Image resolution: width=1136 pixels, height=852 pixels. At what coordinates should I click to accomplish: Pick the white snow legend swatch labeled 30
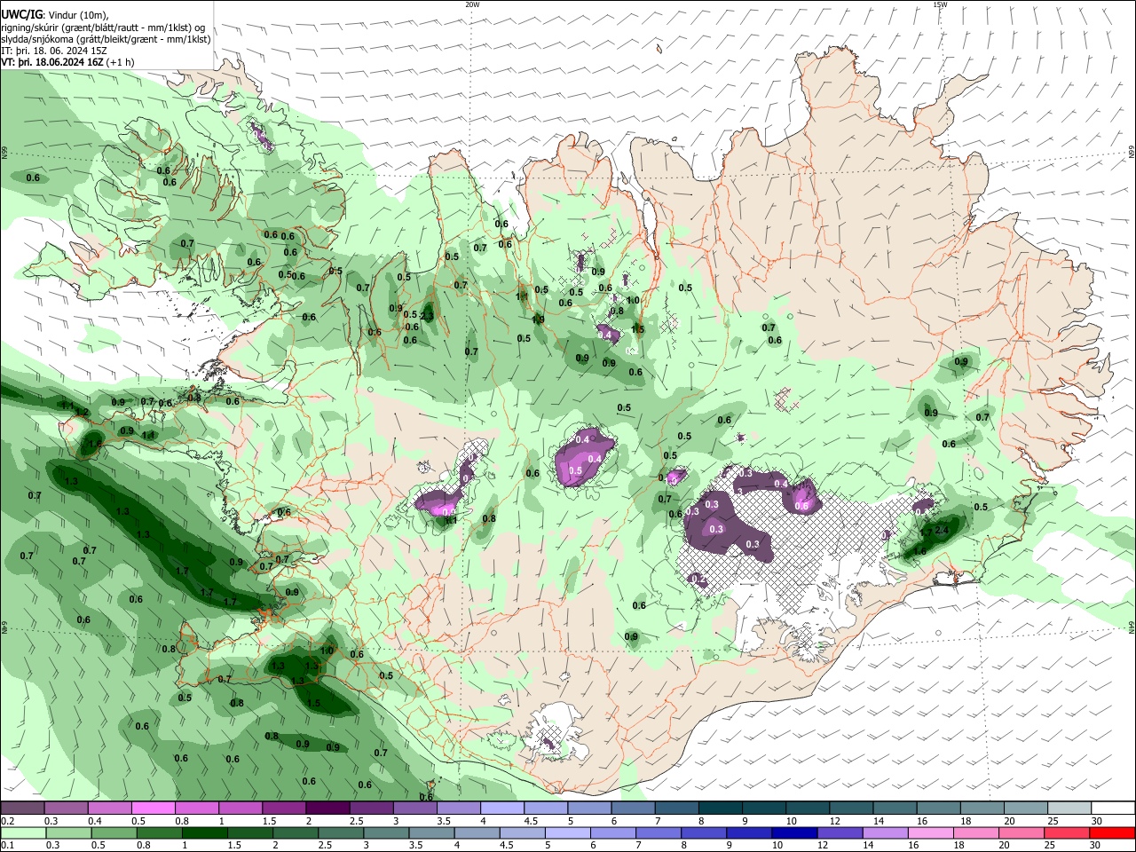pyautogui.click(x=1113, y=809)
